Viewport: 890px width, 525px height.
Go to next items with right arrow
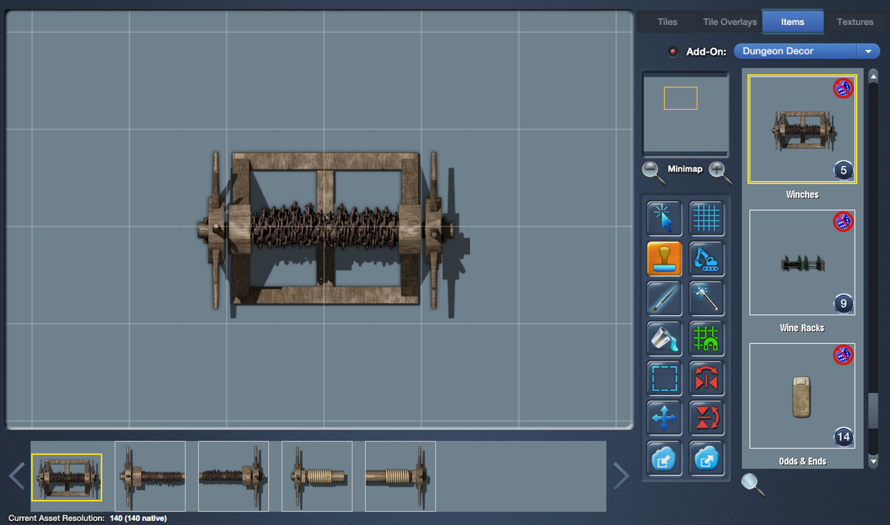[621, 476]
